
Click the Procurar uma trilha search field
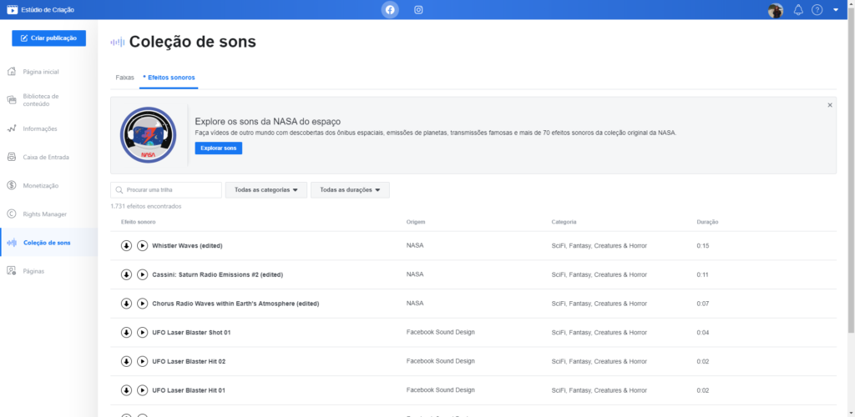point(166,190)
